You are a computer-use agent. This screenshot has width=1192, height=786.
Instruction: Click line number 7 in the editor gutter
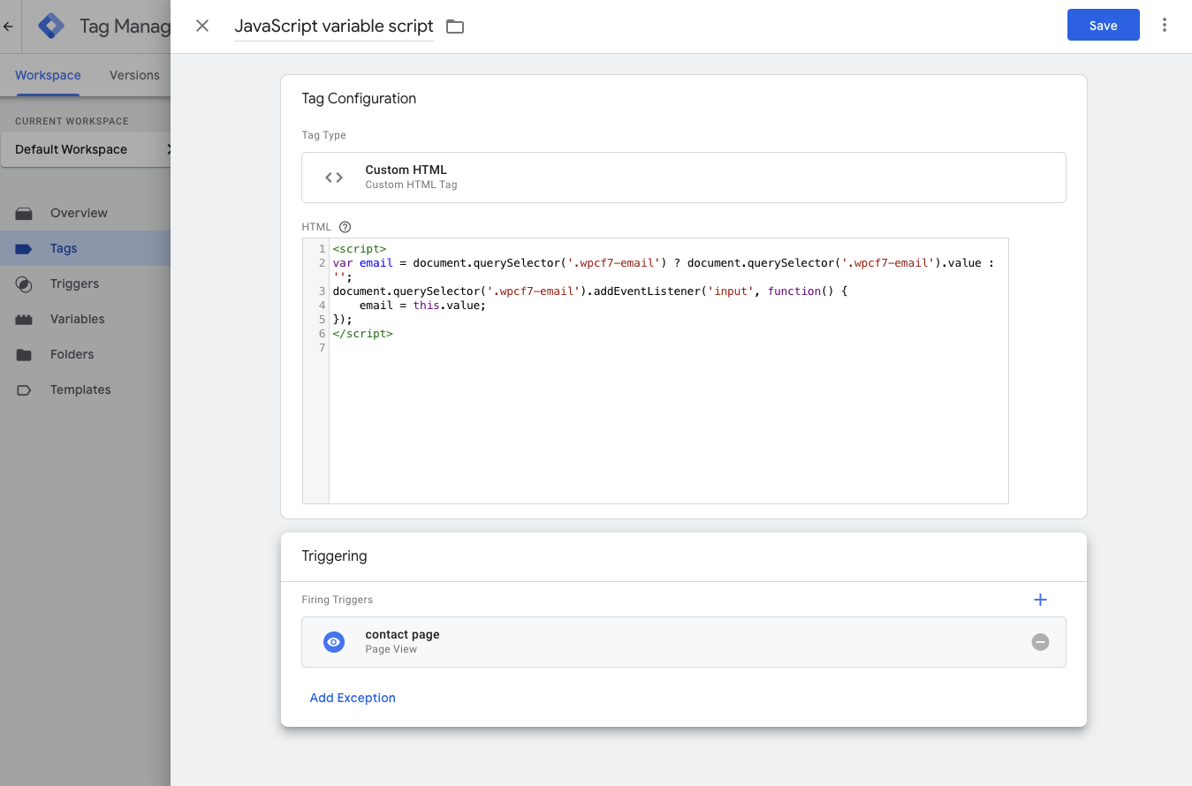pyautogui.click(x=323, y=348)
